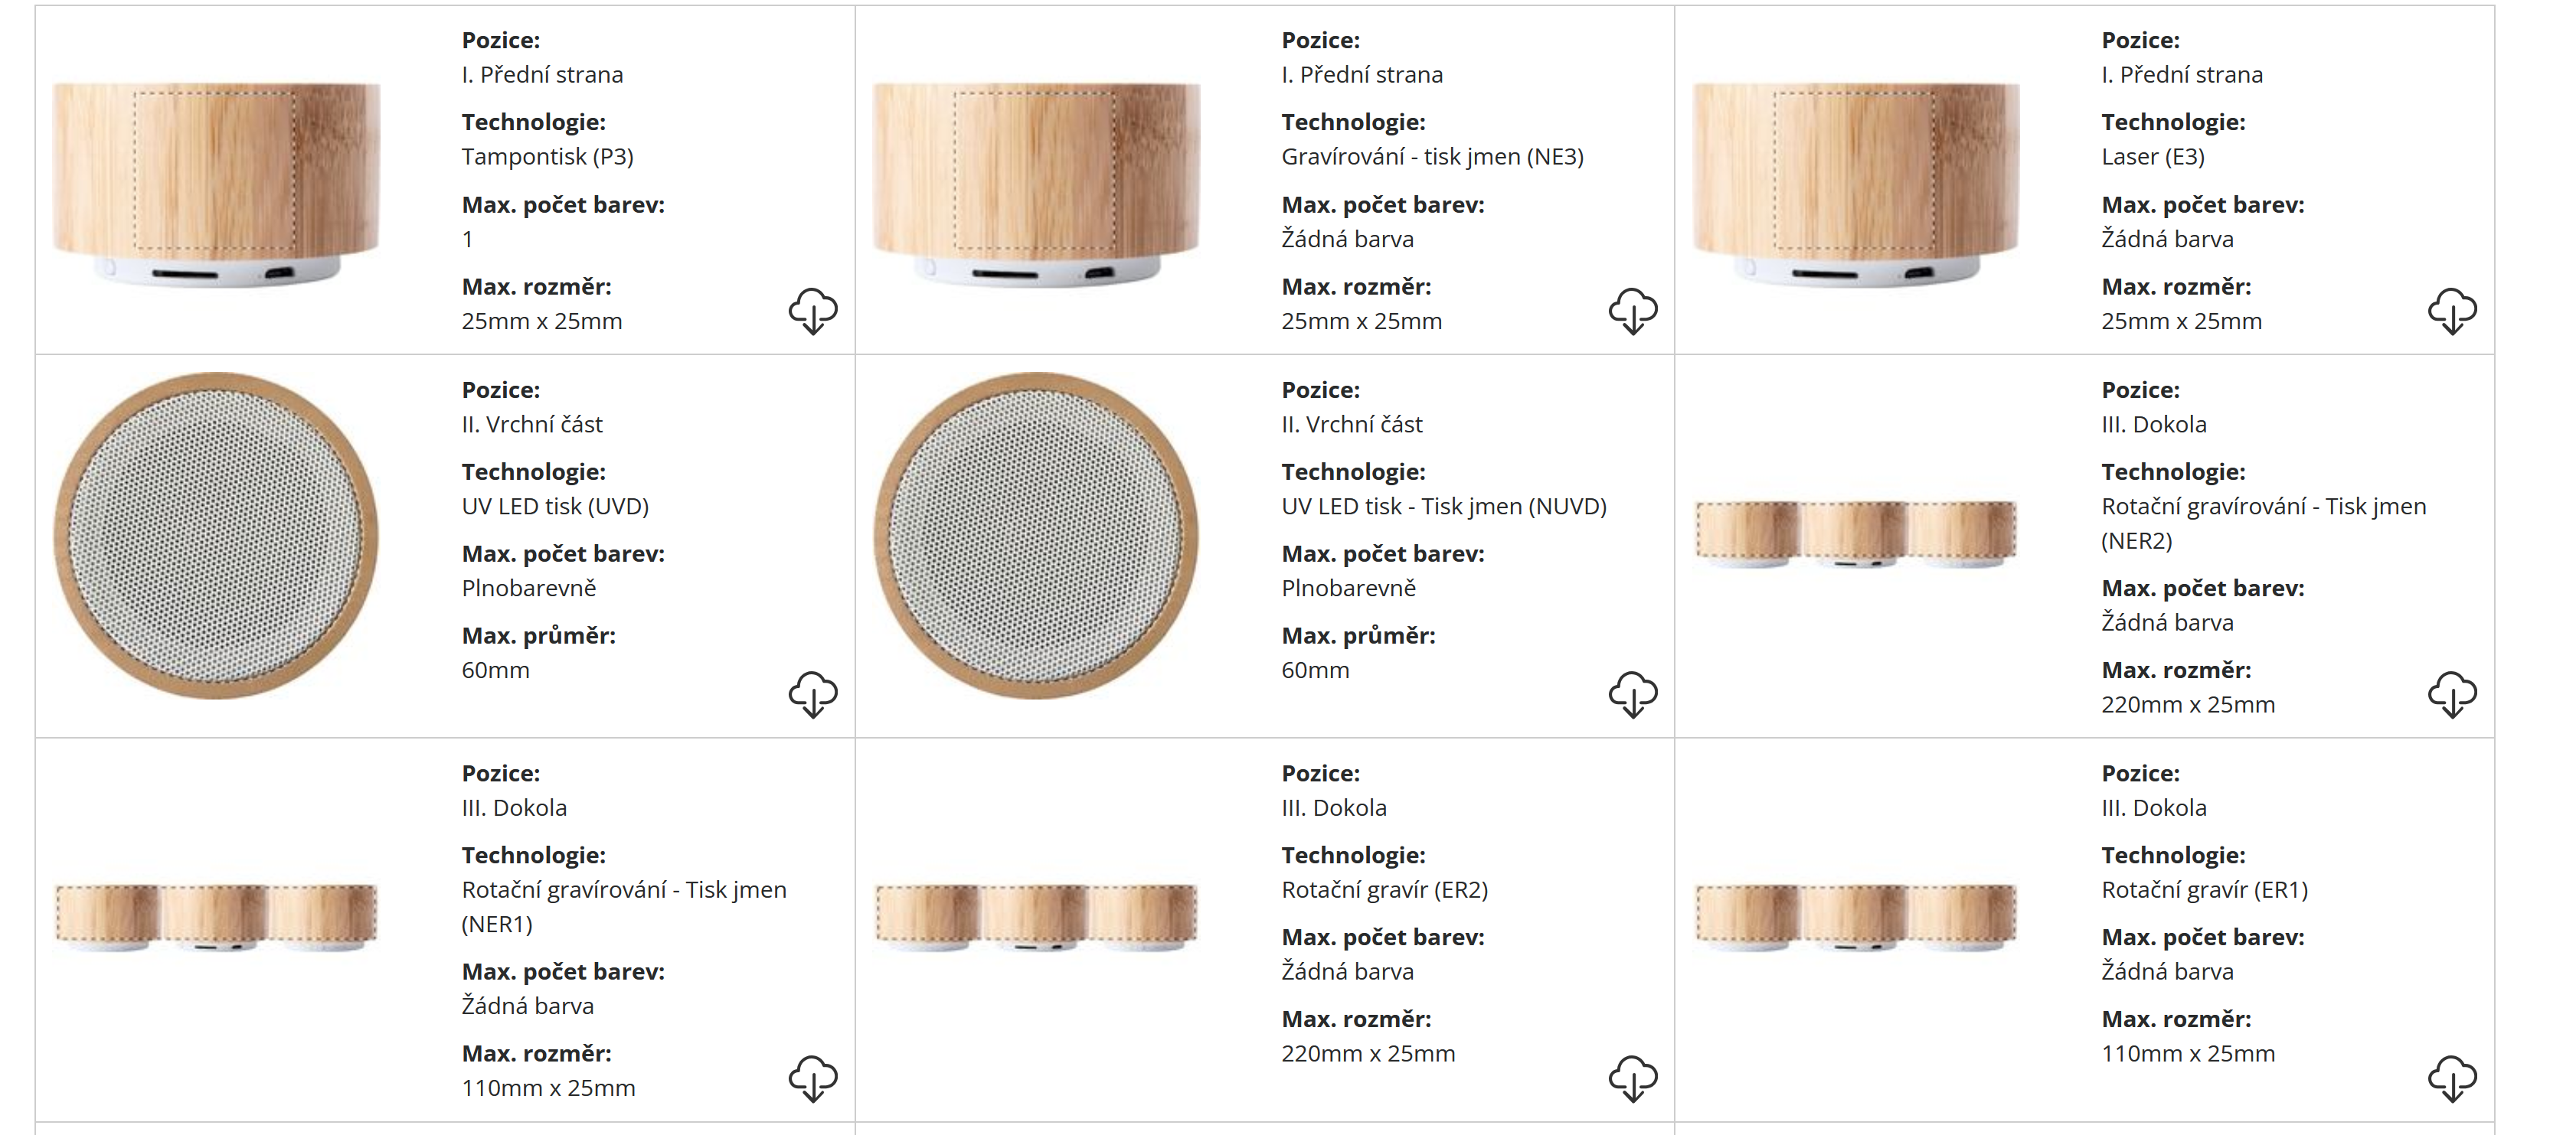Download template for Gravírování - tisk jmen (NE3)
Screen dimensions: 2576x1135
point(1633,311)
